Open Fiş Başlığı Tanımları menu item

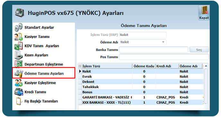[41, 101]
